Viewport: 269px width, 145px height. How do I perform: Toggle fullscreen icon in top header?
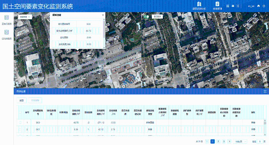(238, 6)
